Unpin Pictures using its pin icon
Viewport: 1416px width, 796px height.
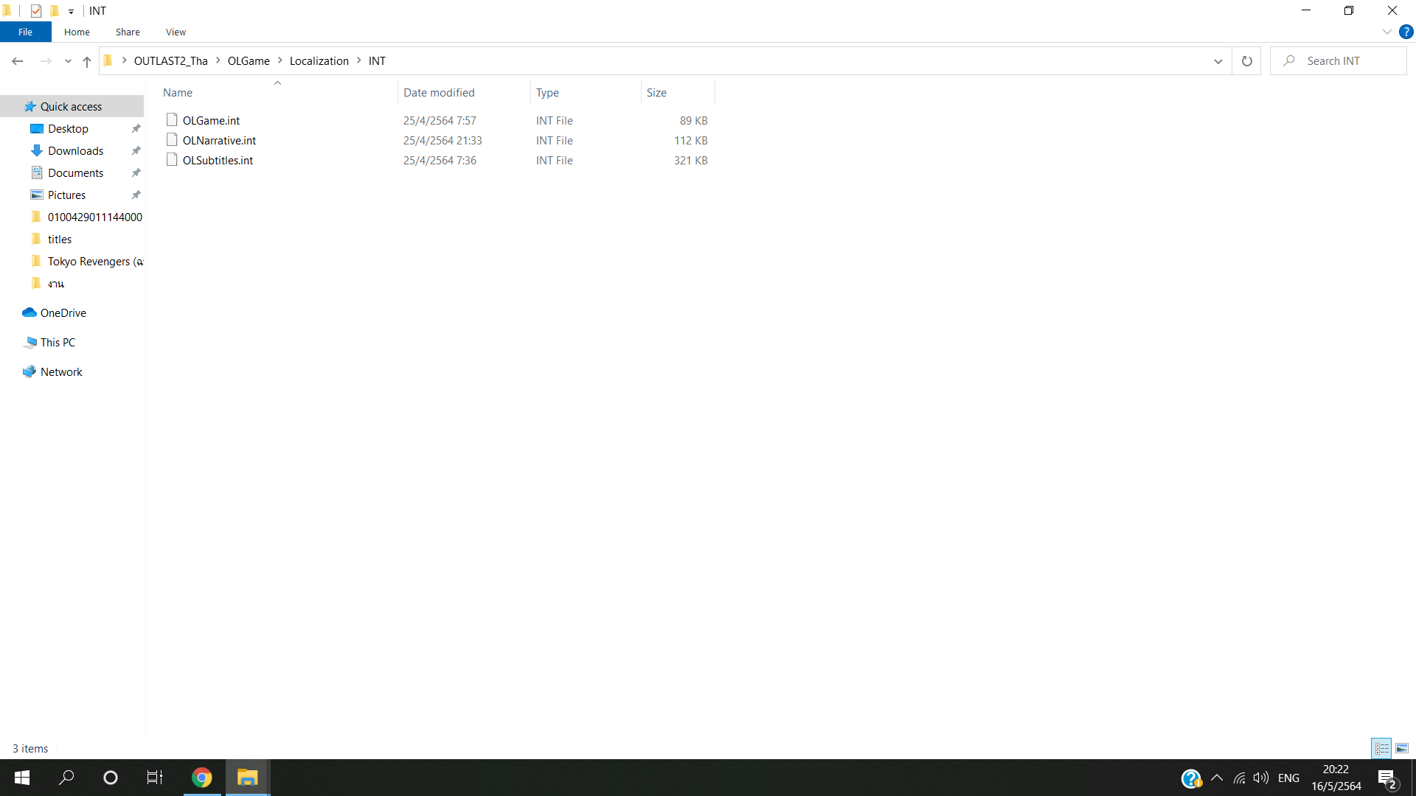tap(136, 195)
